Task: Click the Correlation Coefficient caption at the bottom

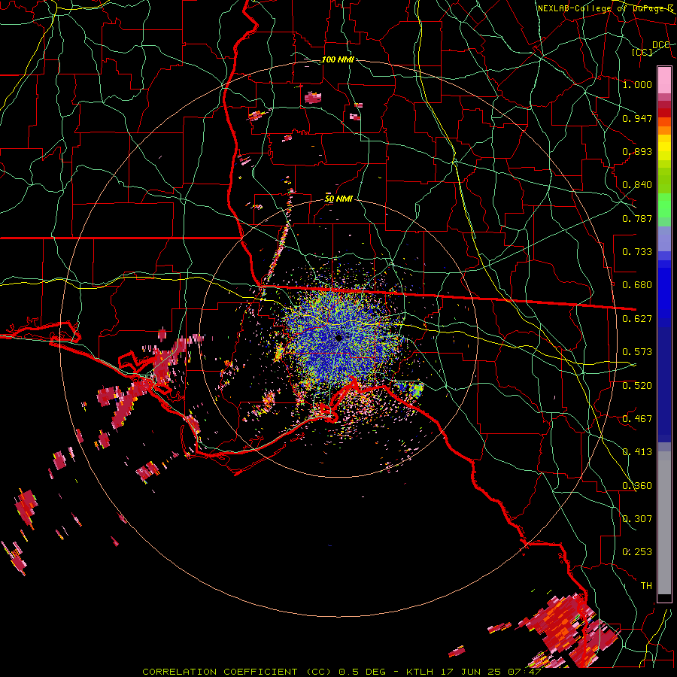Action: (x=342, y=672)
